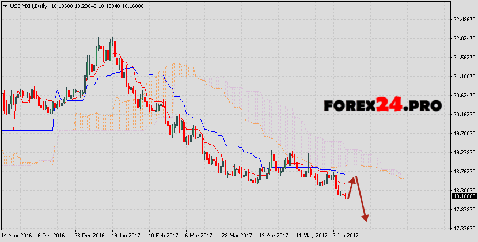Click the 17.37670 price axis label
Screen dimensions: 478x242
[464, 228]
